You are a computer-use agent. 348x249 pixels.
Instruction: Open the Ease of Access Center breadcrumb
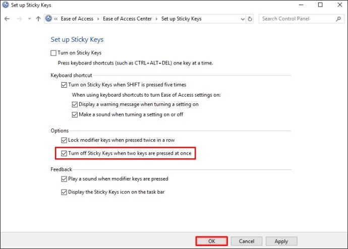127,19
